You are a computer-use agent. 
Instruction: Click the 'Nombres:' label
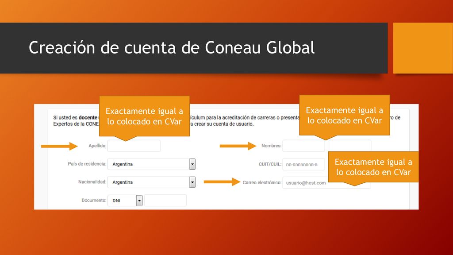271,146
